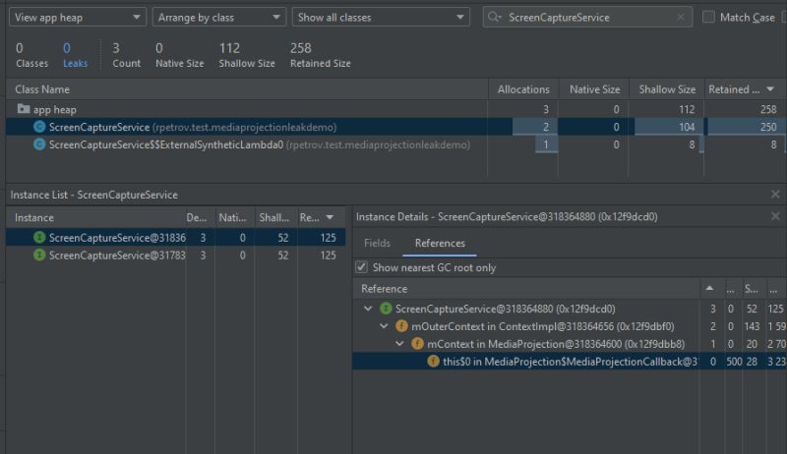This screenshot has height=454, width=787.
Task: Collapse ScreenCaptureService@318364880 reference node
Action: pyautogui.click(x=368, y=309)
